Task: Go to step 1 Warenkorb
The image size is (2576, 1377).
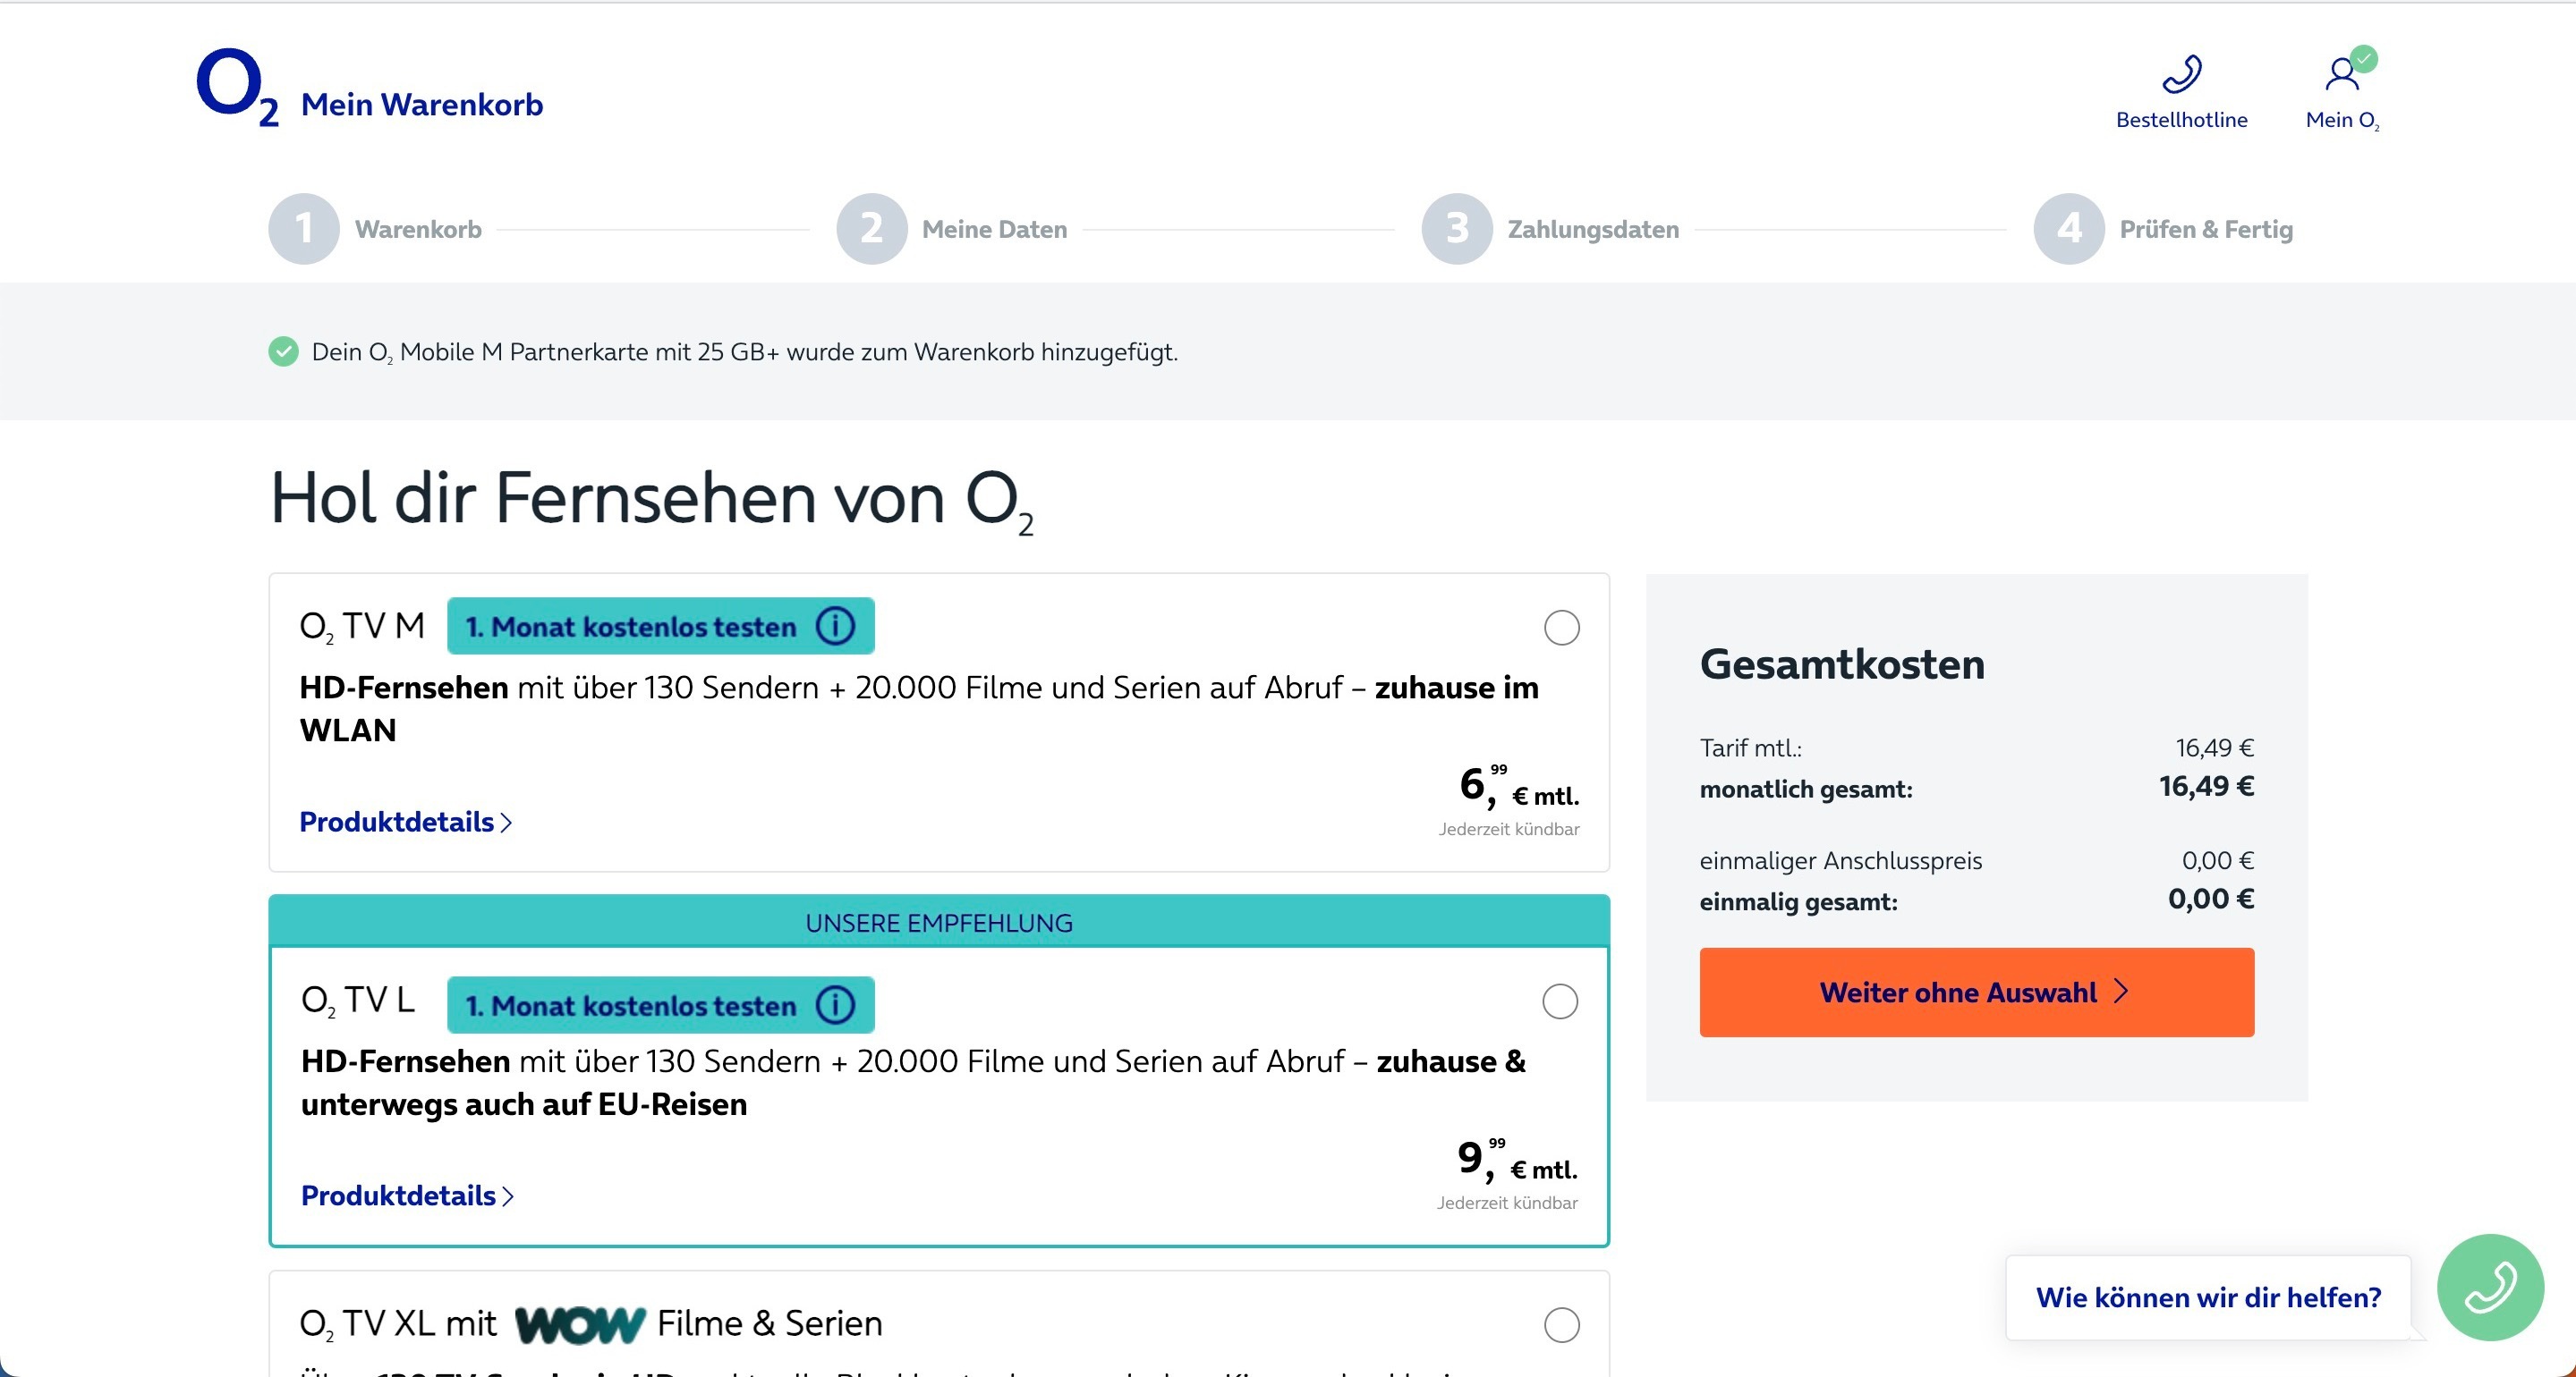Action: 375,229
